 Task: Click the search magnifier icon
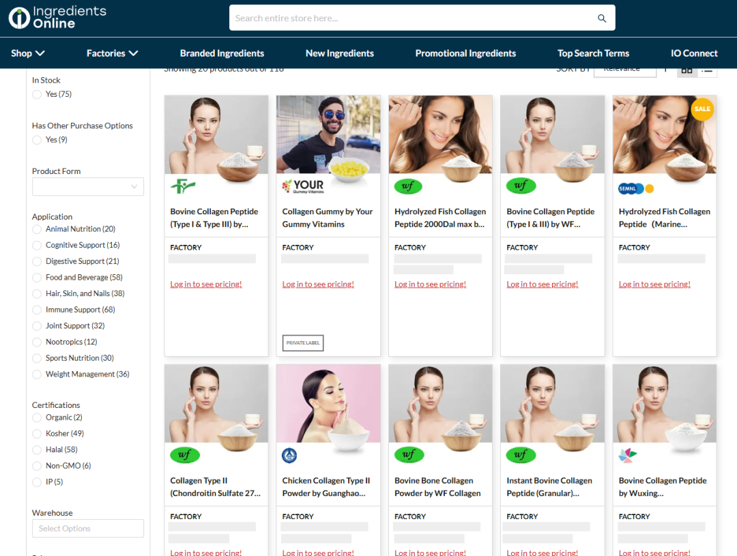point(602,18)
